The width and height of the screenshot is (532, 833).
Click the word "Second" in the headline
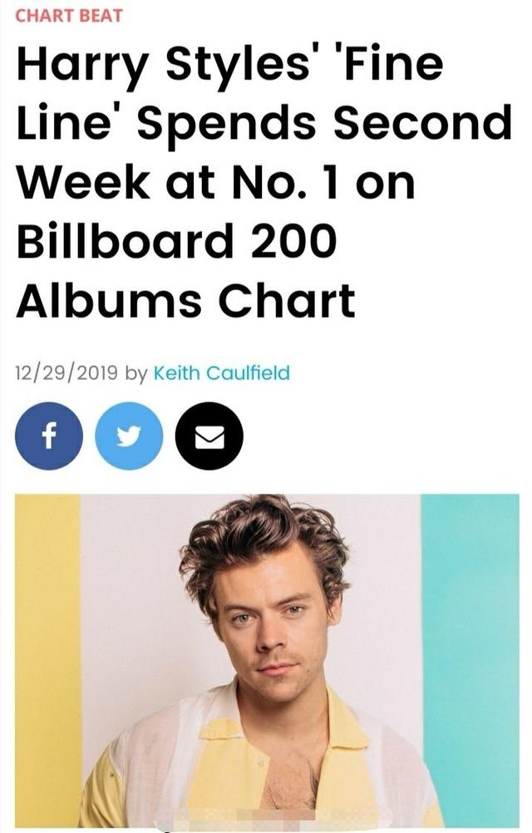pyautogui.click(x=422, y=122)
